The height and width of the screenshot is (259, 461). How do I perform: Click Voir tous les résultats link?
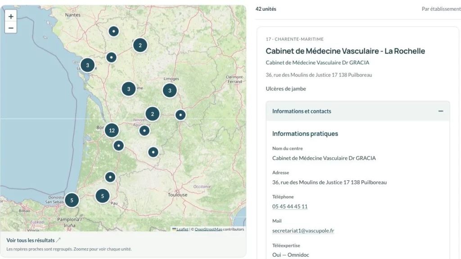[x=33, y=240]
